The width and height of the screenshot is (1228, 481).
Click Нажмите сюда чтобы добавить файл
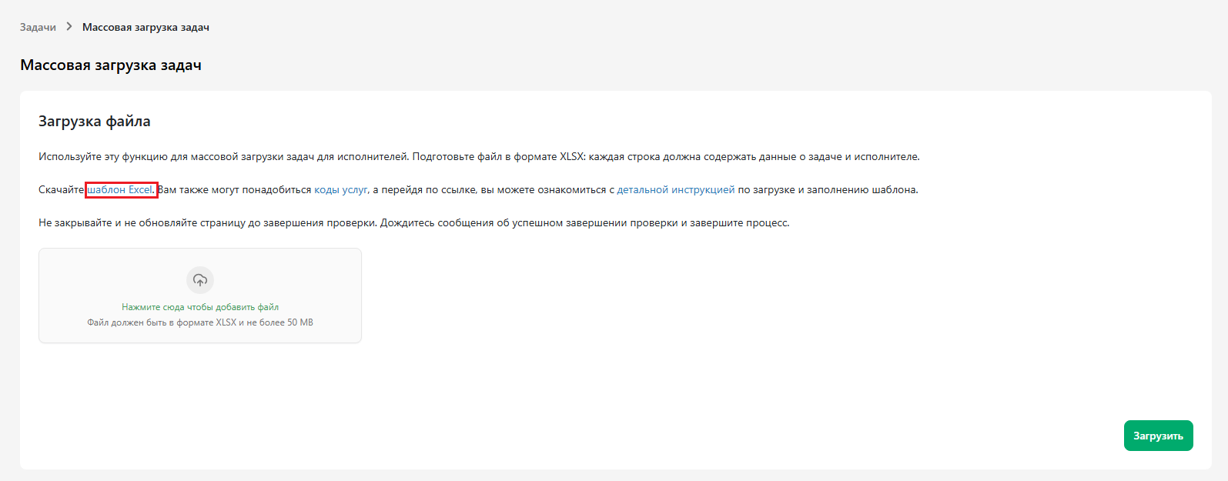(x=200, y=307)
